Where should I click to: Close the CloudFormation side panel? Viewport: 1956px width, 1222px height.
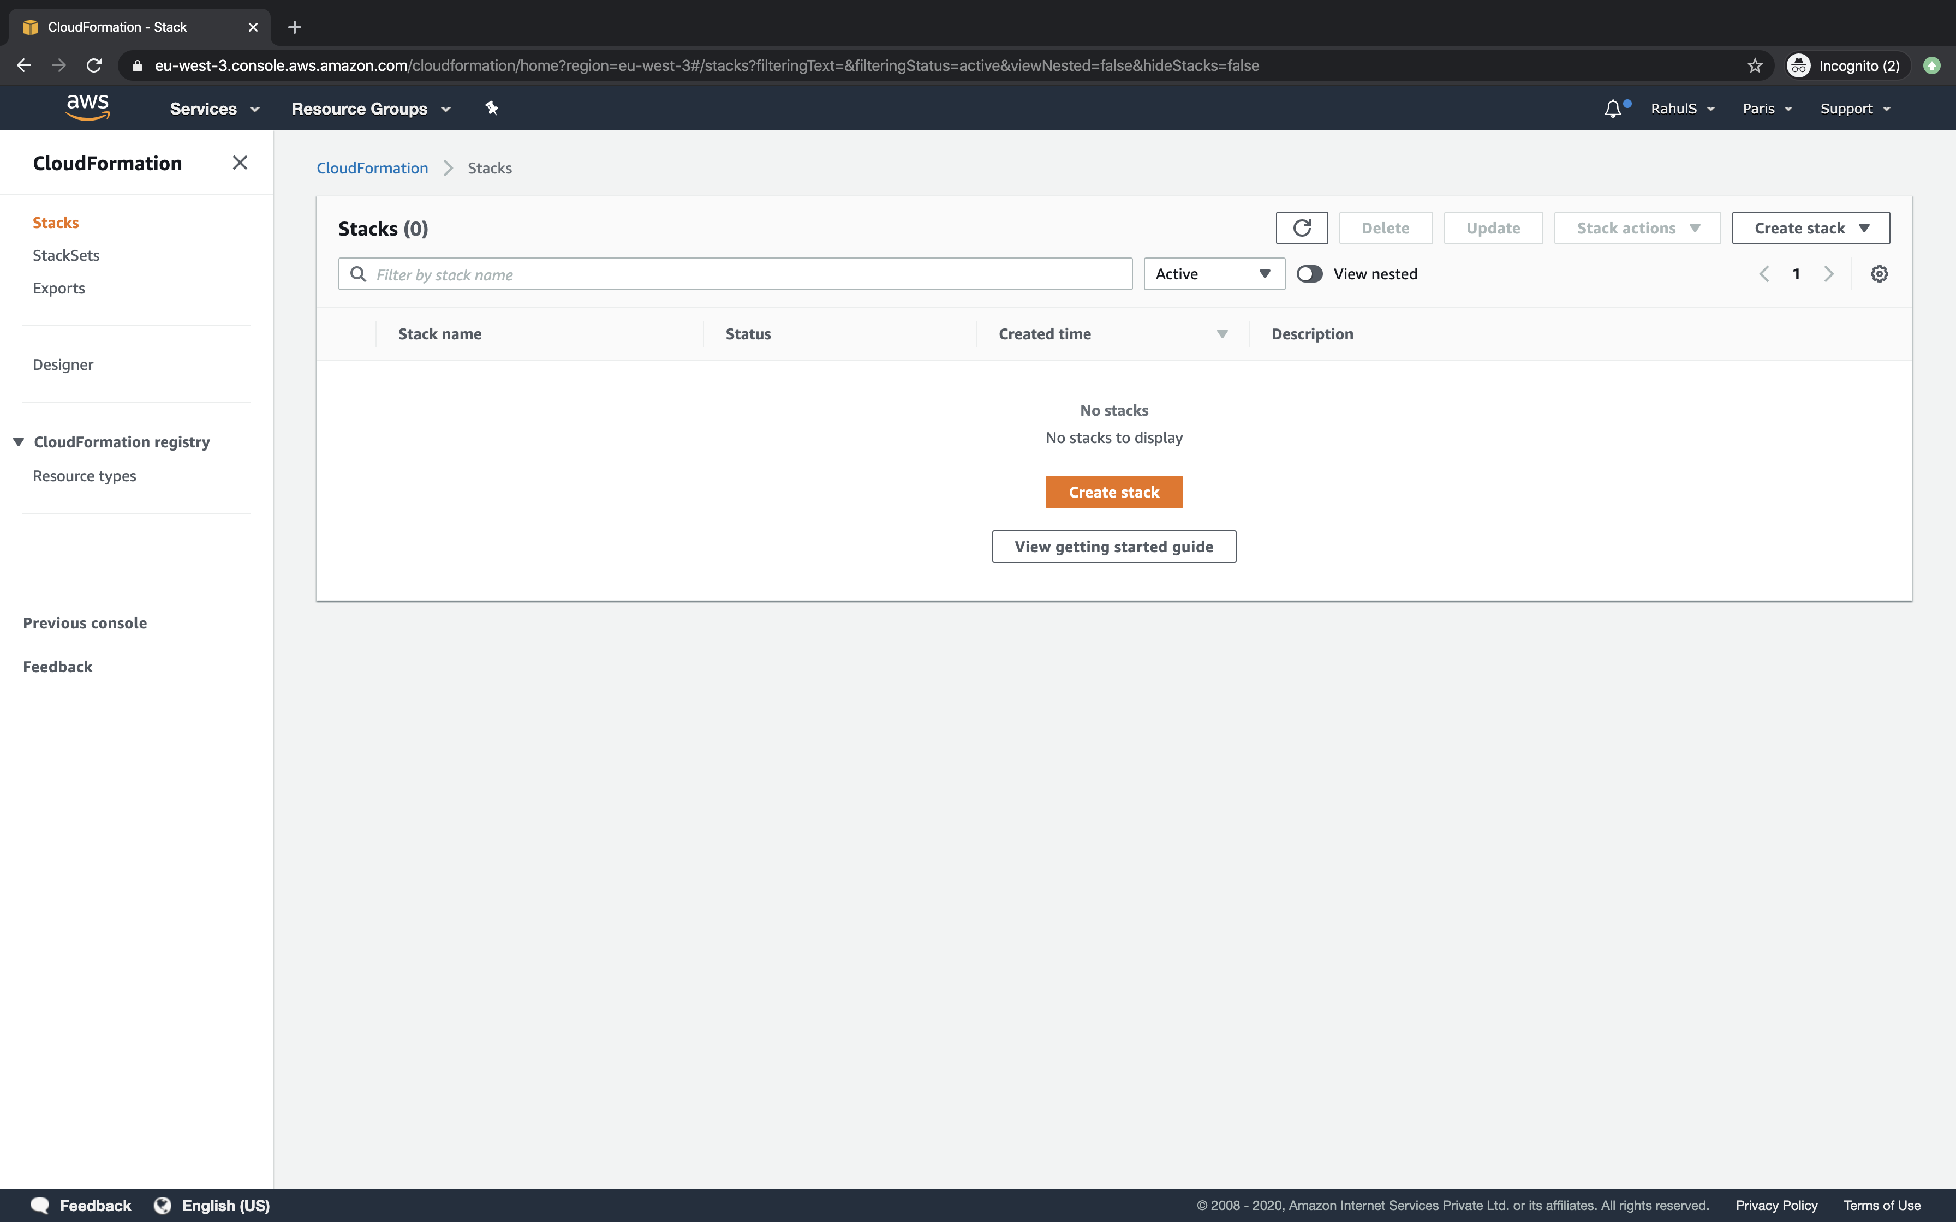tap(239, 163)
